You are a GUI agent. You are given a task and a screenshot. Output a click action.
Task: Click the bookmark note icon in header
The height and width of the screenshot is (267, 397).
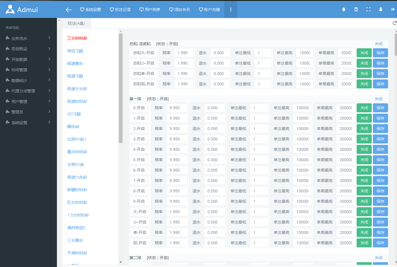(x=356, y=9)
